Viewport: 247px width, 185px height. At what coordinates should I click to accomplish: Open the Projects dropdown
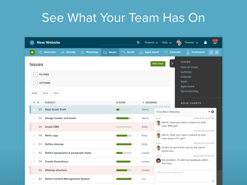click(151, 42)
